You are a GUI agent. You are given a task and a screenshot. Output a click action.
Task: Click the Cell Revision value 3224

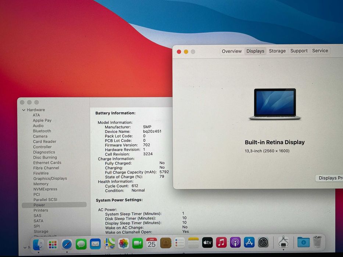click(148, 154)
